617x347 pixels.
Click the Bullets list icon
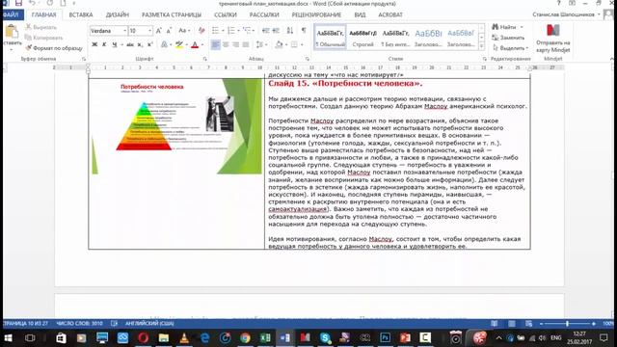[x=215, y=31]
